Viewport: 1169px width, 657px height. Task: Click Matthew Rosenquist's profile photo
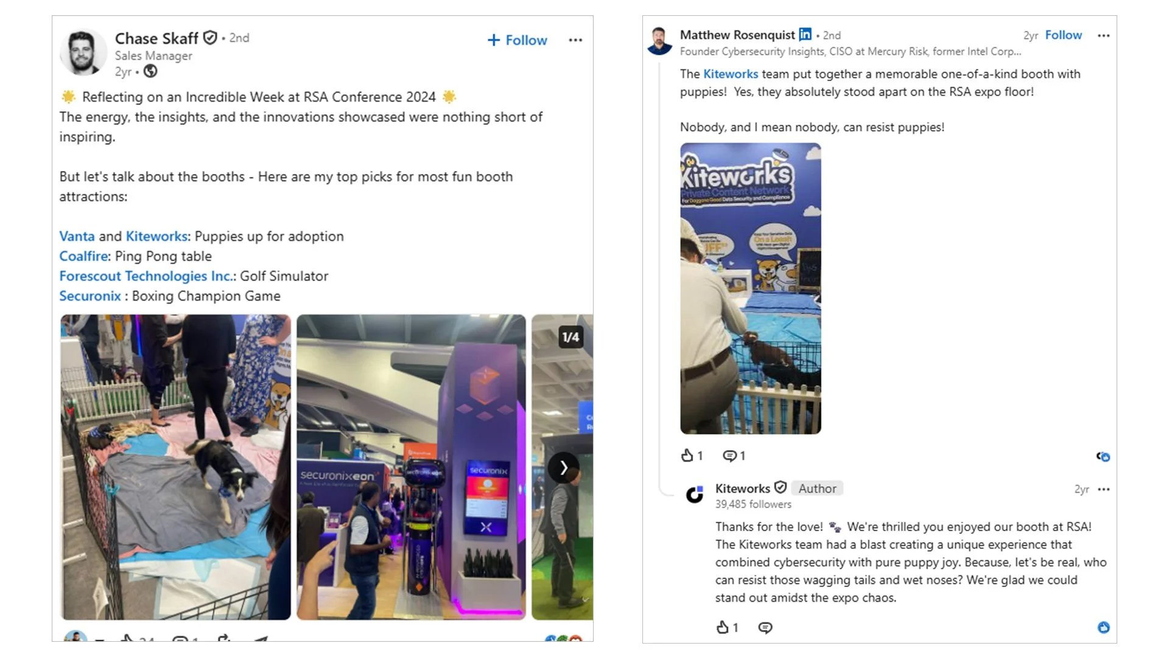point(659,41)
